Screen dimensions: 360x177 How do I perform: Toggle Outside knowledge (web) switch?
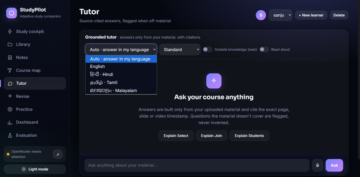click(207, 49)
